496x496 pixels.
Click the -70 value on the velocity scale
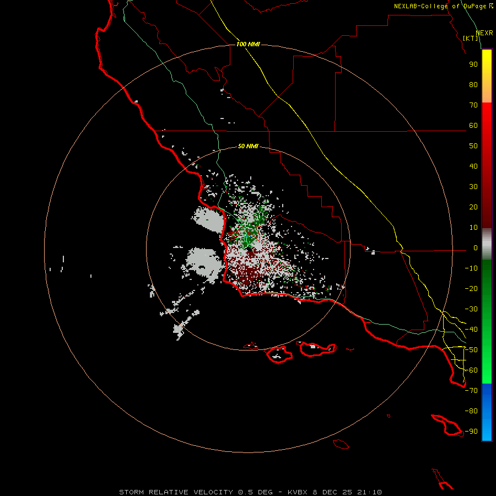(471, 391)
